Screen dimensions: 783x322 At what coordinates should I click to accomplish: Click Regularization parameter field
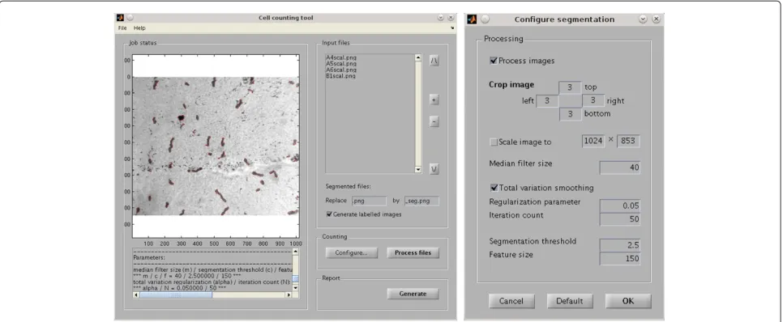620,205
